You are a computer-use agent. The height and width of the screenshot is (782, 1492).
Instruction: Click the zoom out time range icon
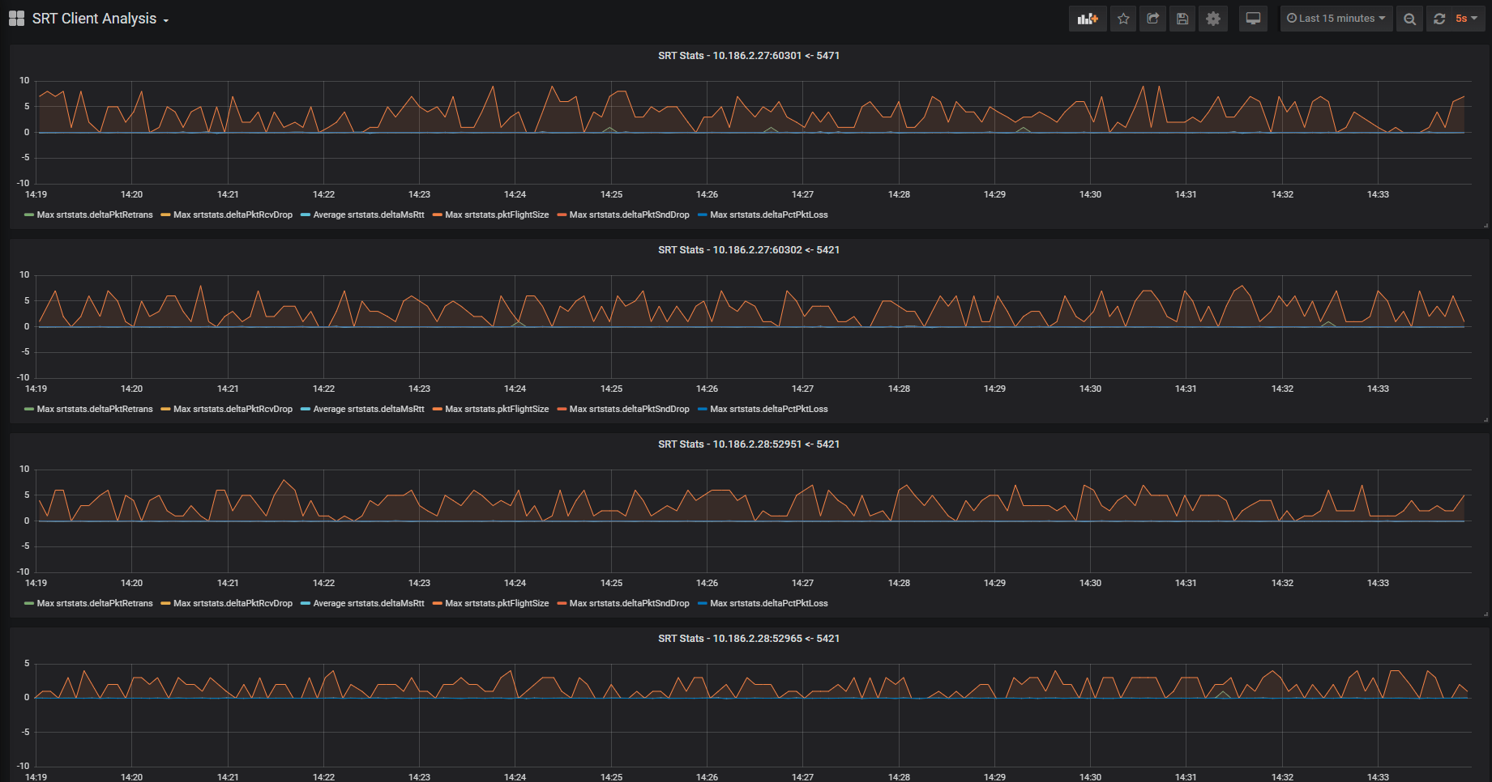pyautogui.click(x=1410, y=19)
